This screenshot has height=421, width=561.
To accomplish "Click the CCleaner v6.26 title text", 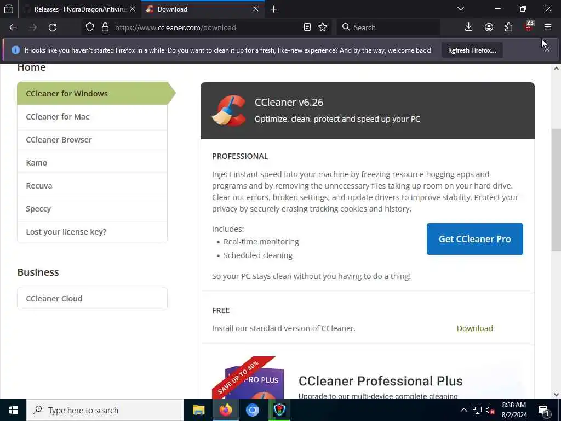I will (x=289, y=103).
